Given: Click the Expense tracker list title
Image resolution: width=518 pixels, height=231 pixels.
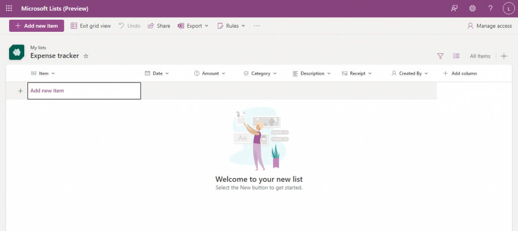Looking at the screenshot, I should point(55,56).
